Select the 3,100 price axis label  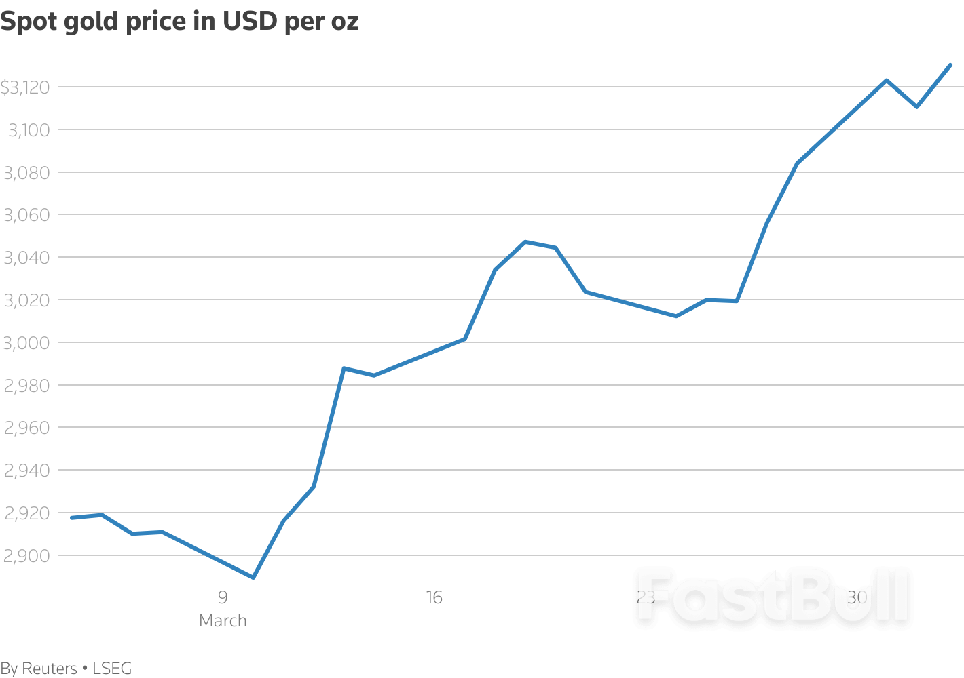coord(29,130)
